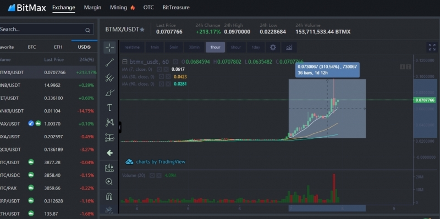Open the Exchange tab
The image size is (440, 219).
tap(64, 8)
